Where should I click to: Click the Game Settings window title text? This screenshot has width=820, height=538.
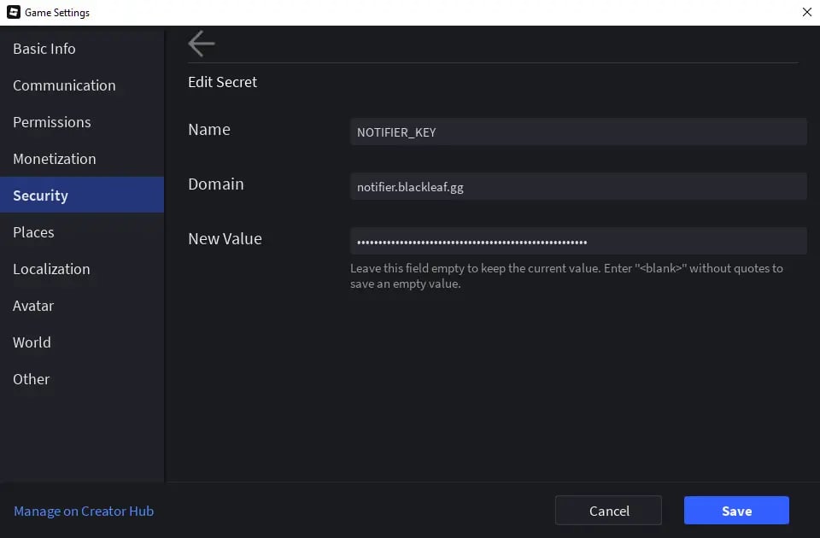57,13
